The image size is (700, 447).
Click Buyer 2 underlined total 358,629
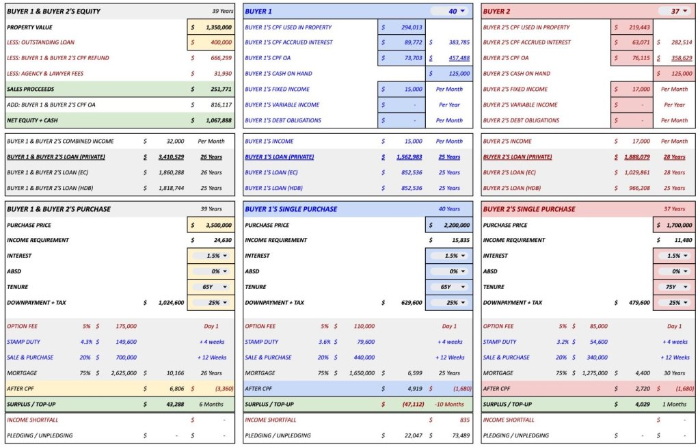pos(682,58)
